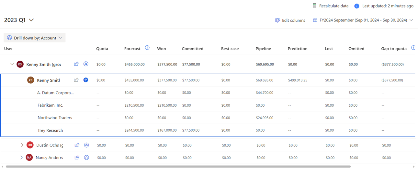The width and height of the screenshot is (418, 179).
Task: Click the info icon next to Gap to quota
Action: click(x=413, y=48)
